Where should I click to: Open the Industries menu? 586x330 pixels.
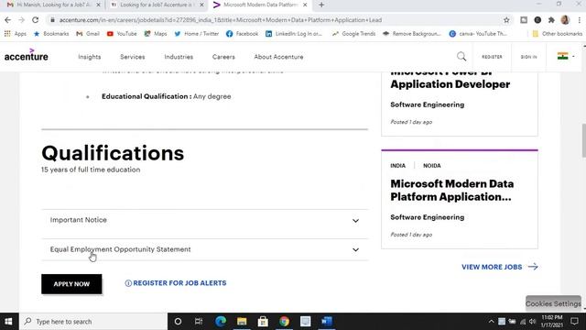[179, 57]
